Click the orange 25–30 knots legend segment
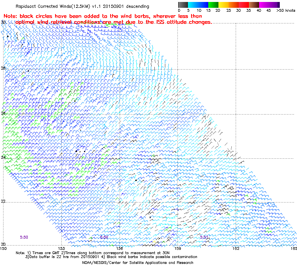 click(x=234, y=5)
